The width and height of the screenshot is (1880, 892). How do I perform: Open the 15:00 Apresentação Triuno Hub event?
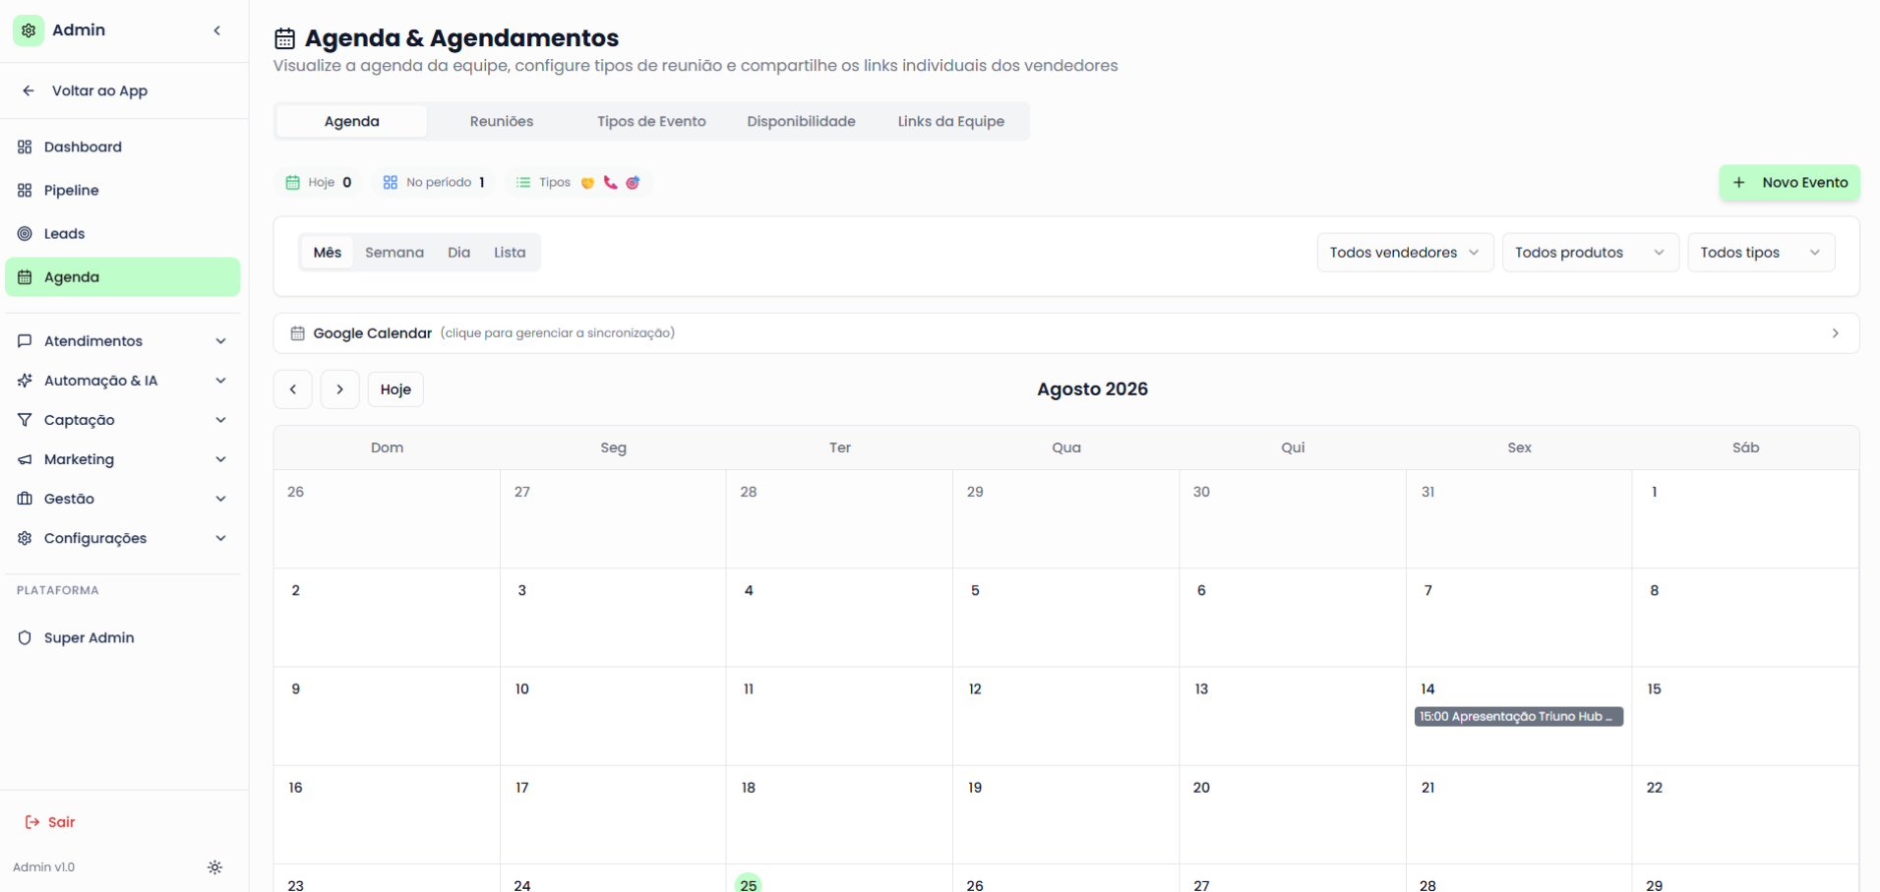pyautogui.click(x=1519, y=717)
